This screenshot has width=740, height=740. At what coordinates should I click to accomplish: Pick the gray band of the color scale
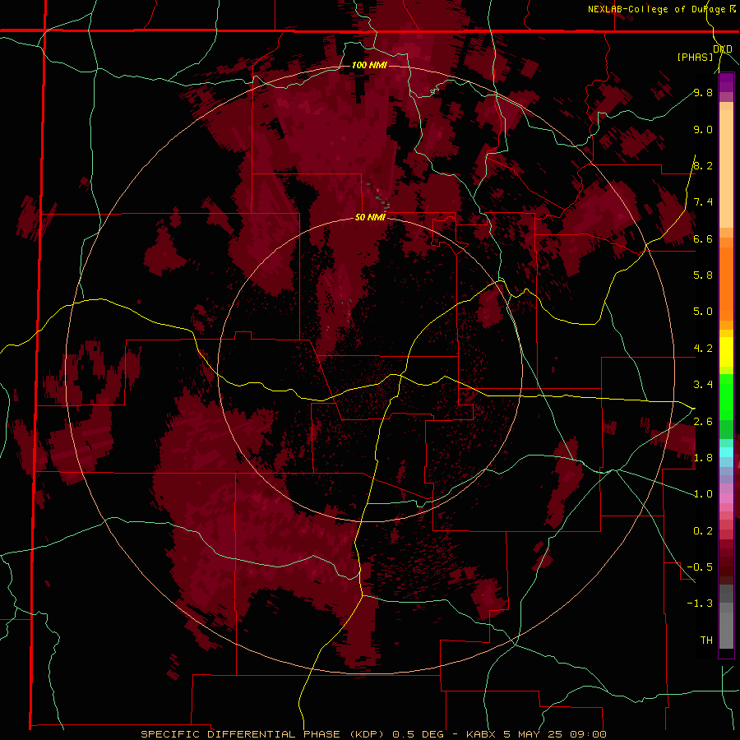[x=726, y=618]
